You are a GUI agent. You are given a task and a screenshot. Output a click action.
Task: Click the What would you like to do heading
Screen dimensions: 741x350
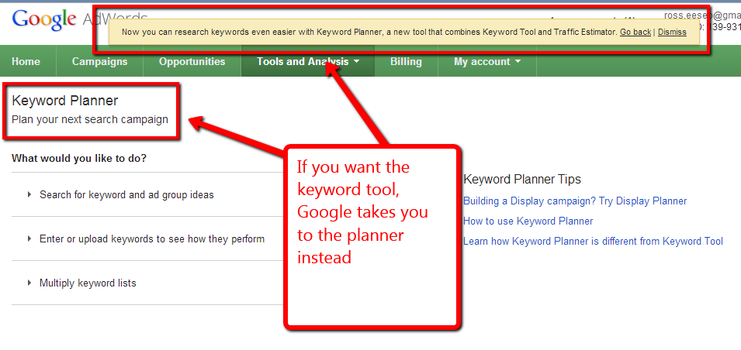coord(79,158)
